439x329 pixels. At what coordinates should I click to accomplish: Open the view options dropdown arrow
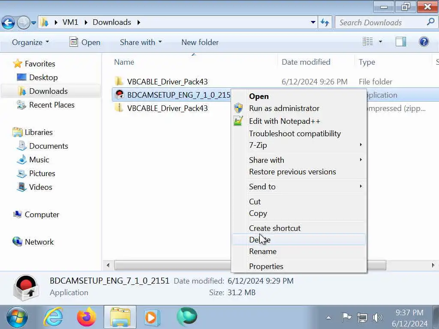tap(381, 42)
